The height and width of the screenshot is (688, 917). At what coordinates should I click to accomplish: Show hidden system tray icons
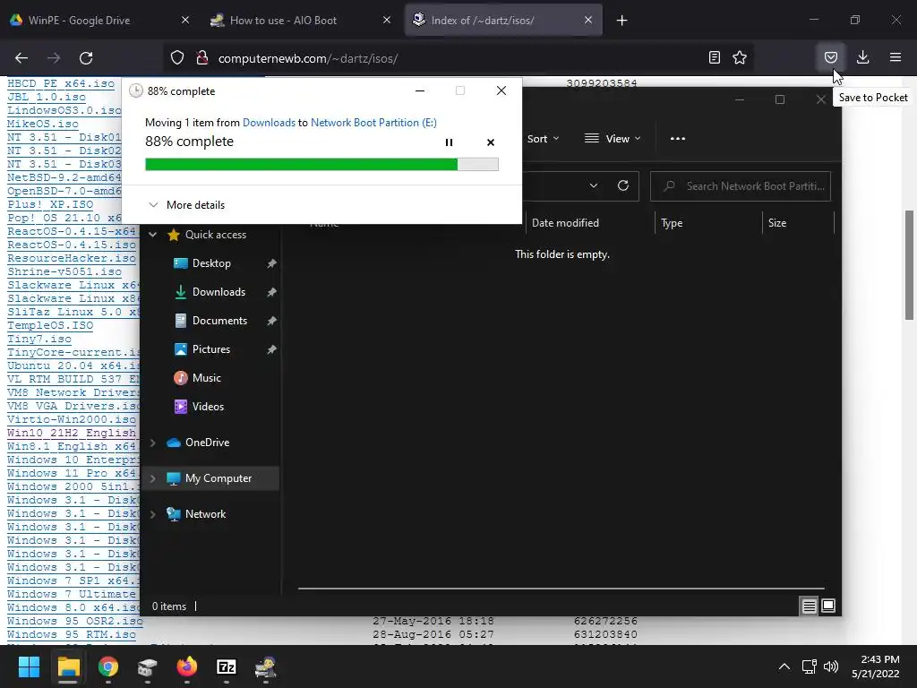pos(784,666)
